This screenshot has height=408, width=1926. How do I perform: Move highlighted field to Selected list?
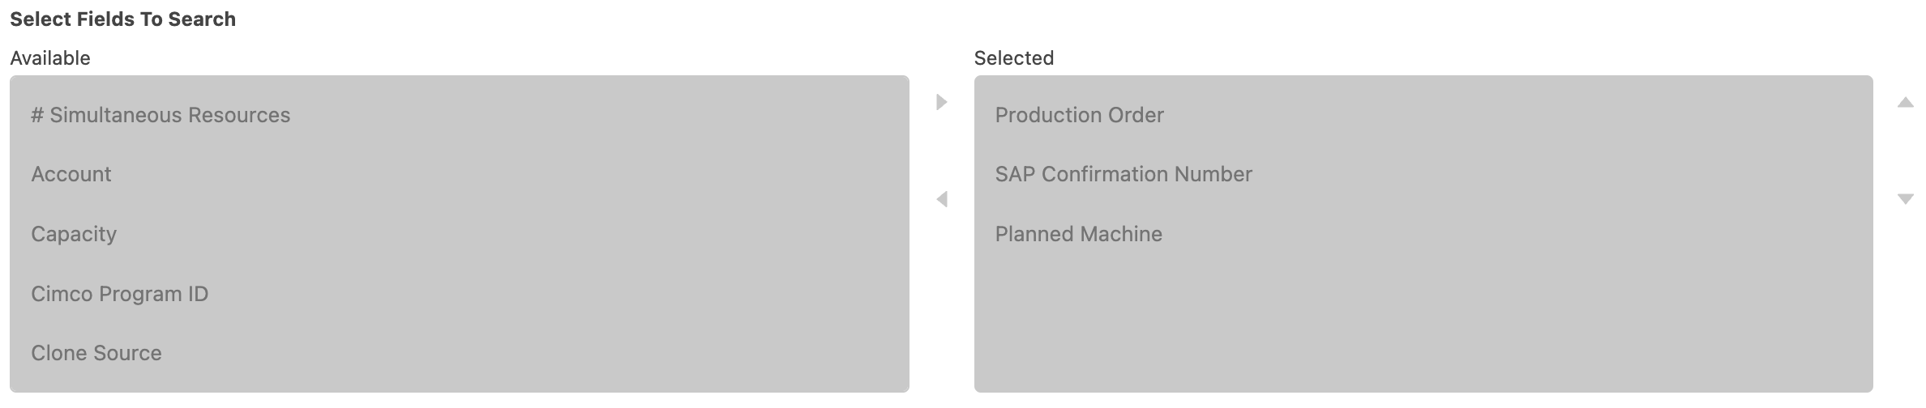point(941,102)
